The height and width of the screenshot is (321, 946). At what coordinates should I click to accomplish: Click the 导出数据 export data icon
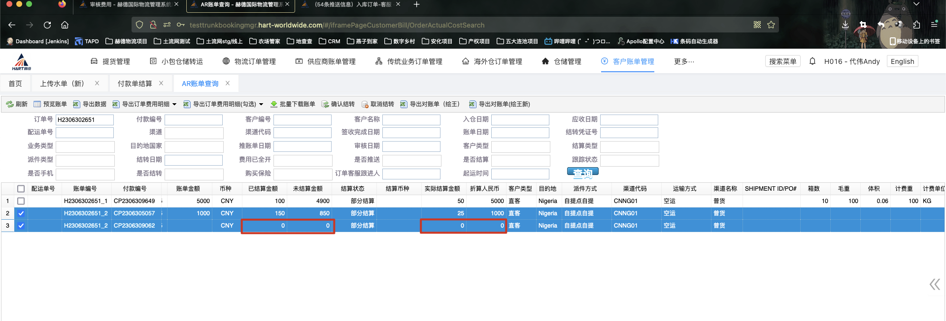point(77,104)
